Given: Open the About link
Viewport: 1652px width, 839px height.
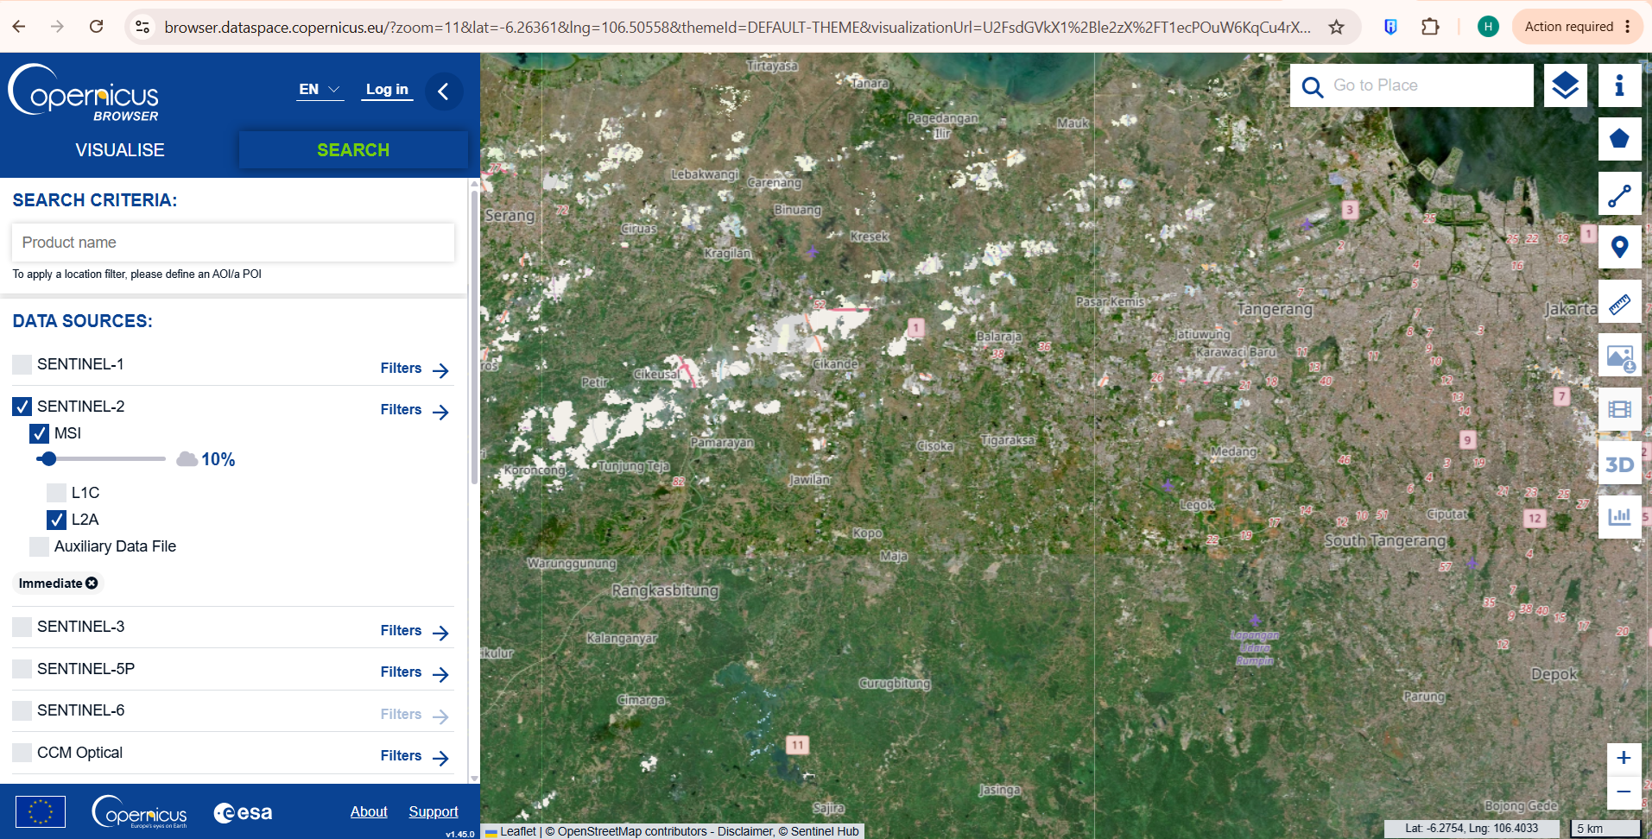Looking at the screenshot, I should click(x=369, y=812).
